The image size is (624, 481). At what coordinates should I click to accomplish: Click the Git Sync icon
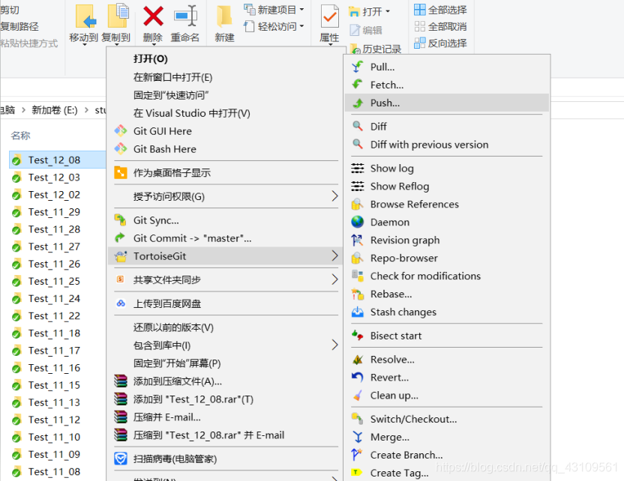121,220
